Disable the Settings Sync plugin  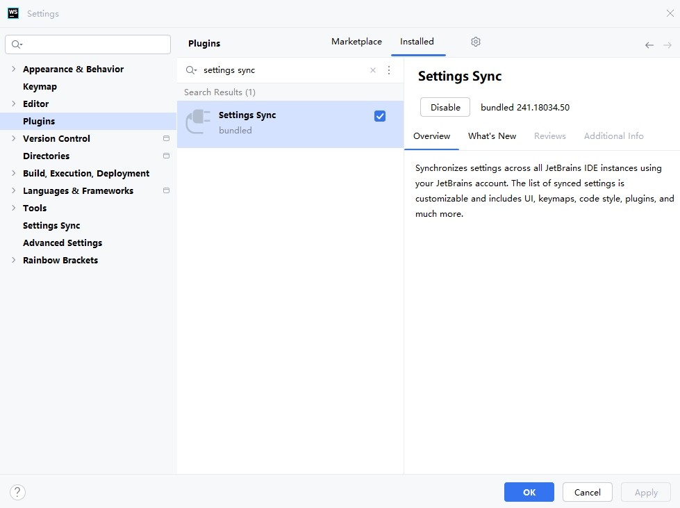click(x=445, y=107)
